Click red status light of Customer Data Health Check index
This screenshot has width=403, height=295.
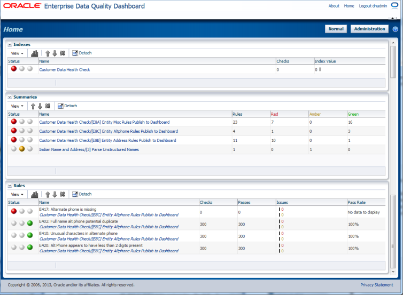pos(14,68)
